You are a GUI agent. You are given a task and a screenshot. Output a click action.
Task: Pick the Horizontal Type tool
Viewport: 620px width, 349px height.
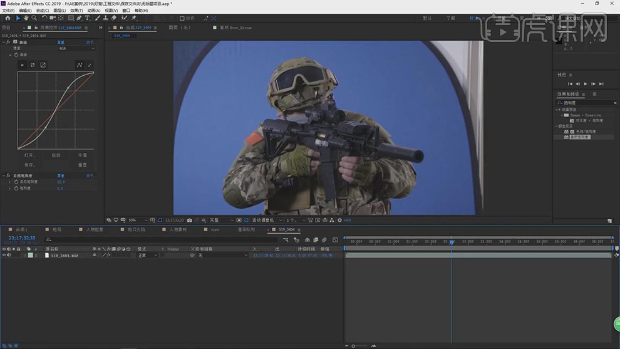[87, 18]
